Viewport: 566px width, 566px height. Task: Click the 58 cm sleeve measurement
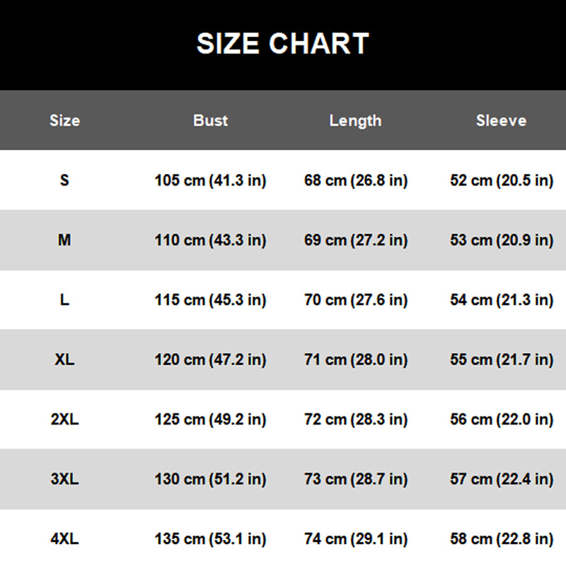(501, 539)
